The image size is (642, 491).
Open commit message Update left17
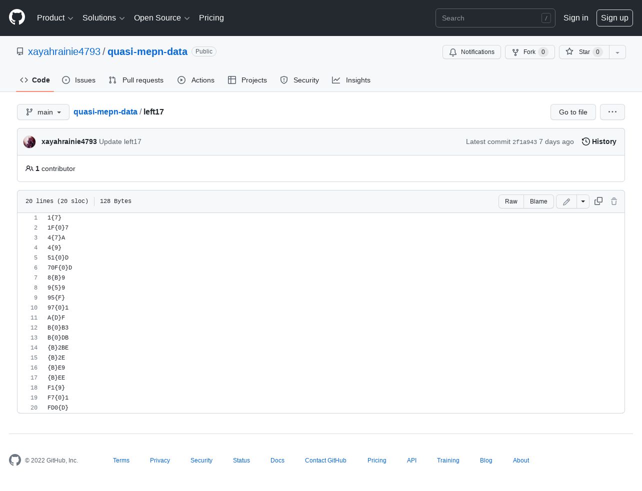120,141
